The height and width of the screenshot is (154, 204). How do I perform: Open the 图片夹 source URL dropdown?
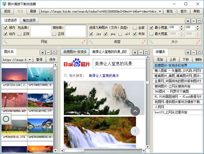[x=30, y=60]
